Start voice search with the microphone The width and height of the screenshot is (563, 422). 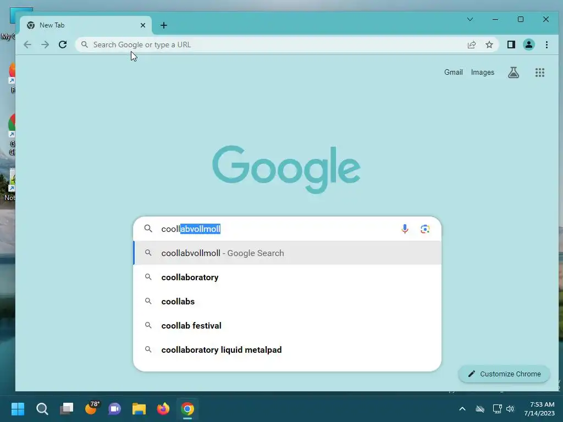click(405, 229)
